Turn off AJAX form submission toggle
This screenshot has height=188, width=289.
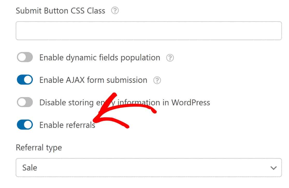(25, 80)
